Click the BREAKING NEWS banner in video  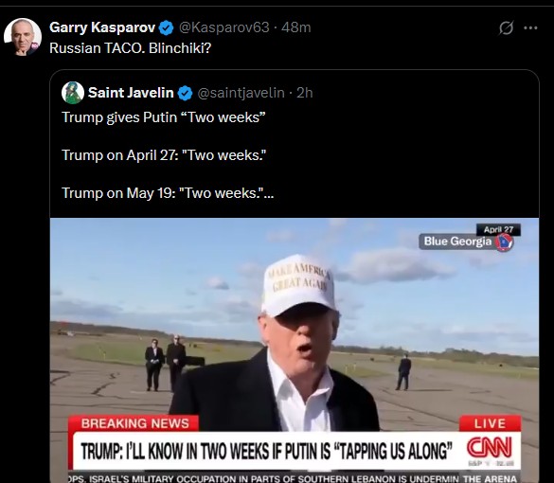point(134,423)
